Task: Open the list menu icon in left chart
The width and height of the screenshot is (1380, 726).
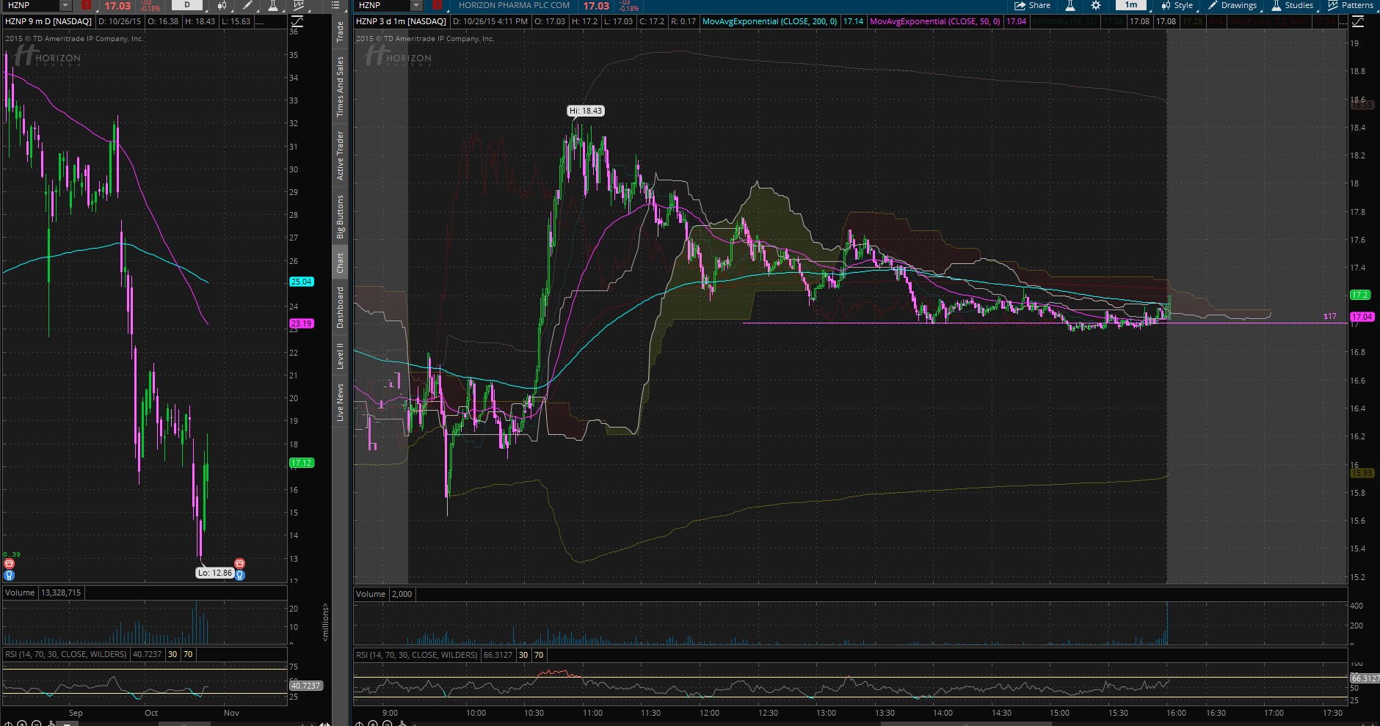Action: pos(335,5)
